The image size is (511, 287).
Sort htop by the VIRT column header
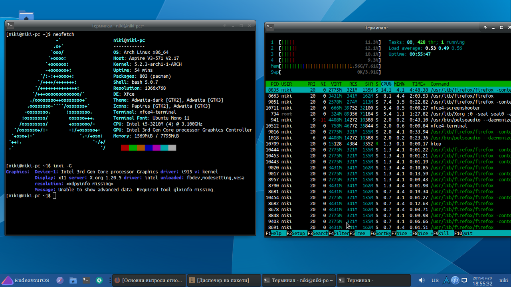(336, 84)
